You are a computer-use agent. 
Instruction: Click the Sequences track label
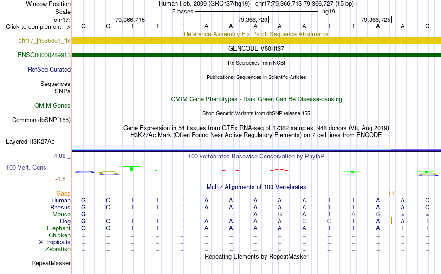[x=55, y=84]
